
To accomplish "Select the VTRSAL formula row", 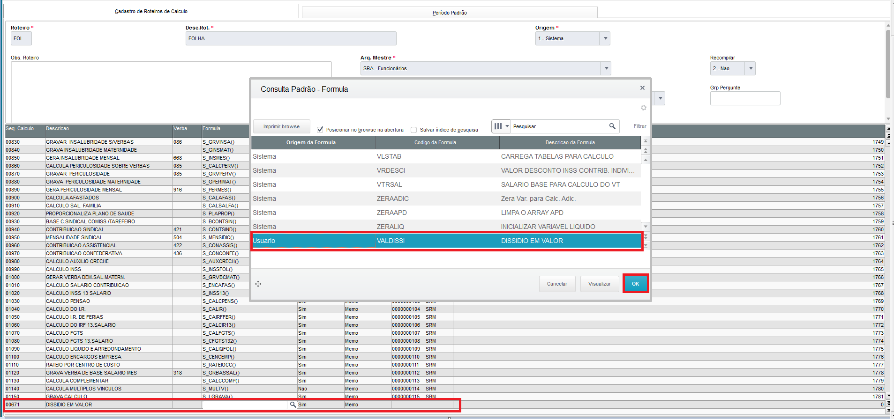I will click(446, 184).
